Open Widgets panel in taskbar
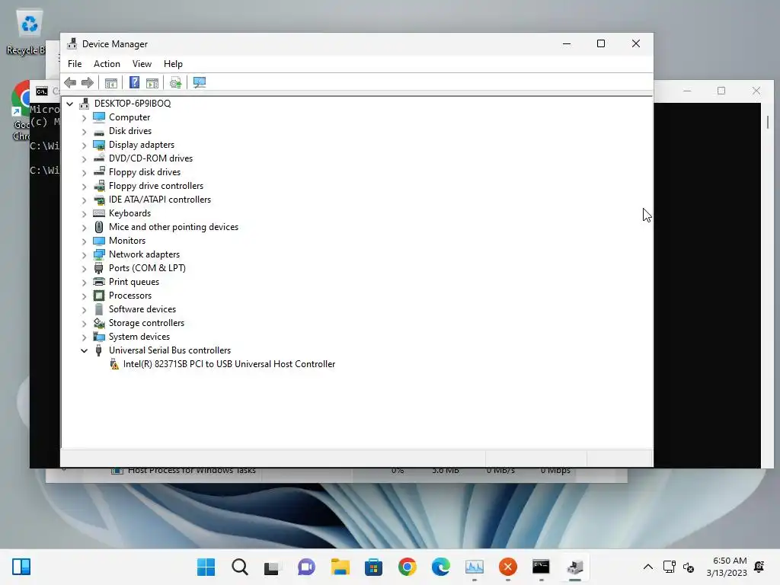The width and height of the screenshot is (780, 585). (21, 567)
